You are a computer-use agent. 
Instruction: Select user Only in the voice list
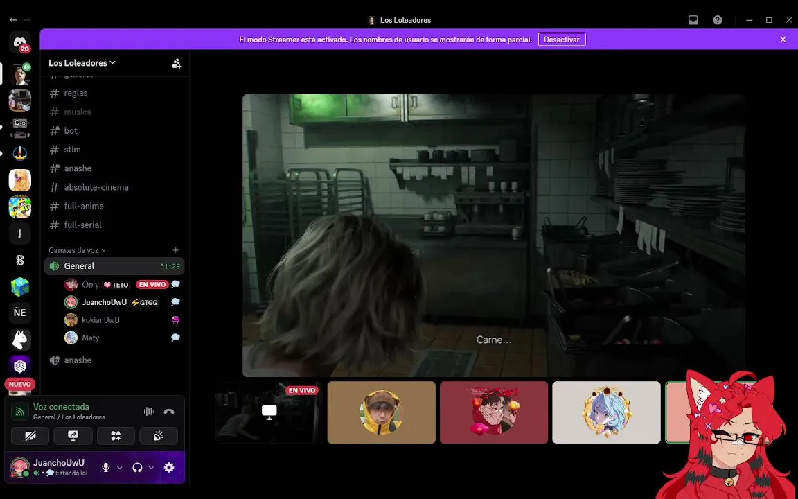tap(122, 285)
